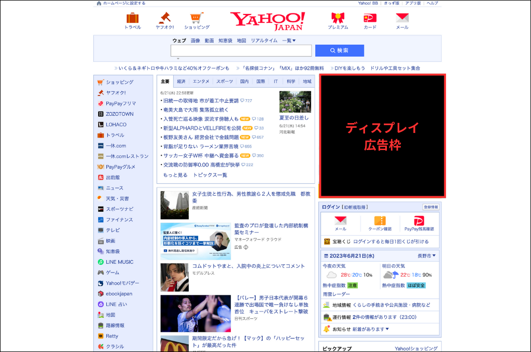Viewport: 531px width, 352px height.
Task: Open the PayPay残高確認 icon
Action: pyautogui.click(x=419, y=221)
